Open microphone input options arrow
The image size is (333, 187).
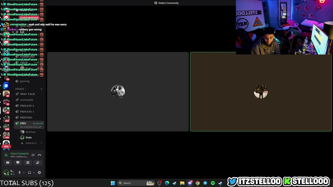[x=24, y=172]
